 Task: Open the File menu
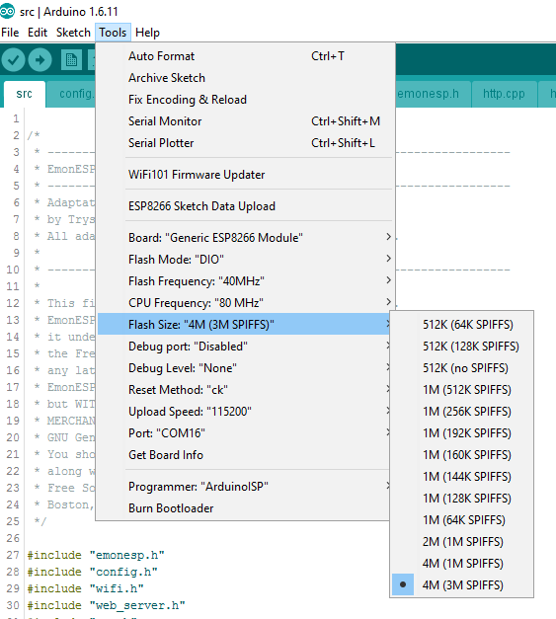point(10,33)
